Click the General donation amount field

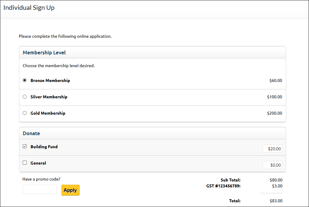pyautogui.click(x=272, y=165)
